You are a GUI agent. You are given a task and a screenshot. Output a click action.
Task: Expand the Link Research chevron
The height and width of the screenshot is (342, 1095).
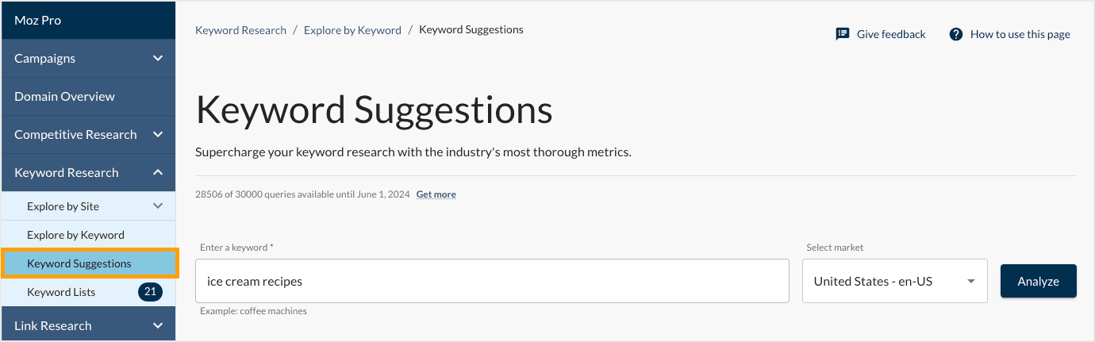tap(158, 325)
